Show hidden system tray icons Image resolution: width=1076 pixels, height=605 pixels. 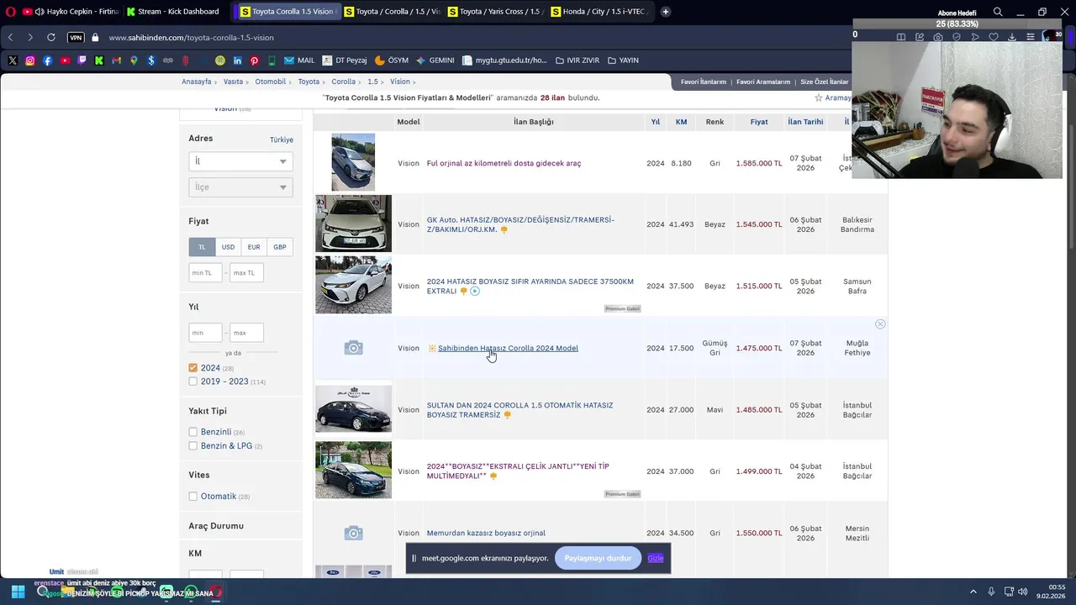(x=973, y=592)
